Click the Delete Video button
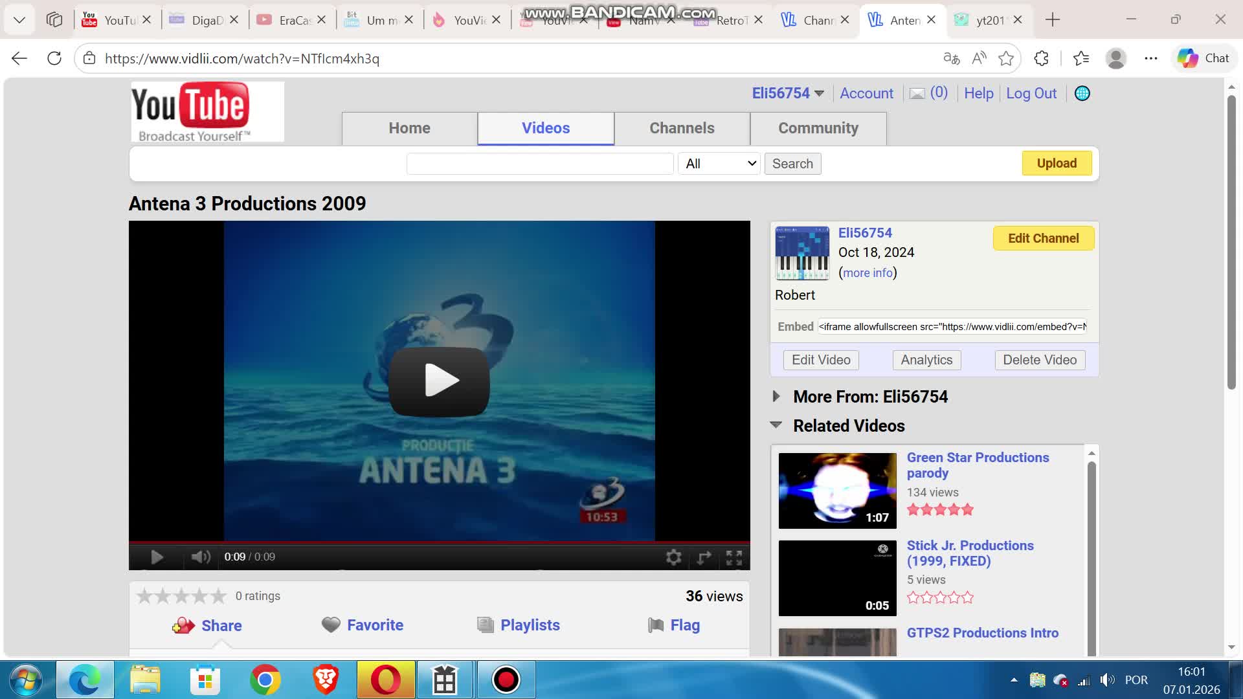 click(1039, 360)
